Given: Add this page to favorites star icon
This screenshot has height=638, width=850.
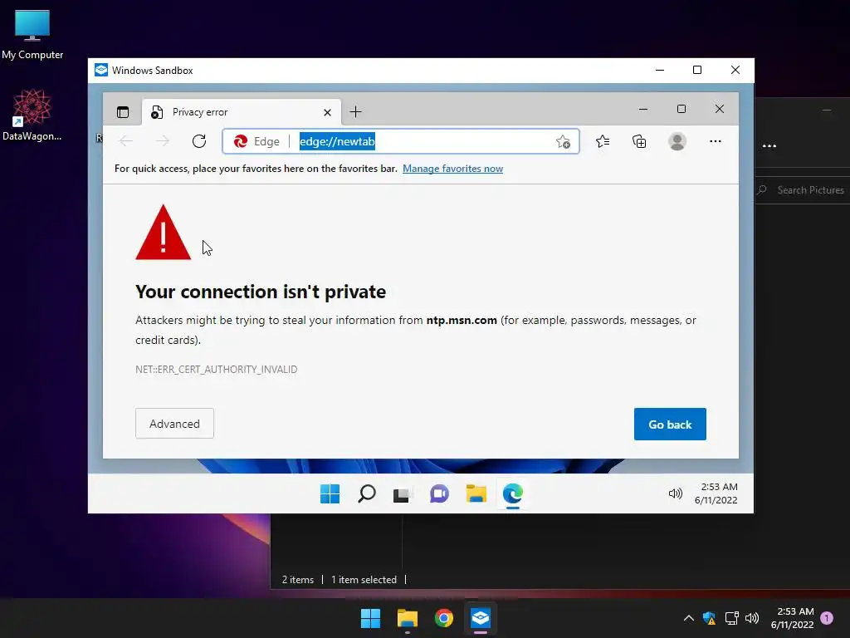Looking at the screenshot, I should tap(564, 141).
